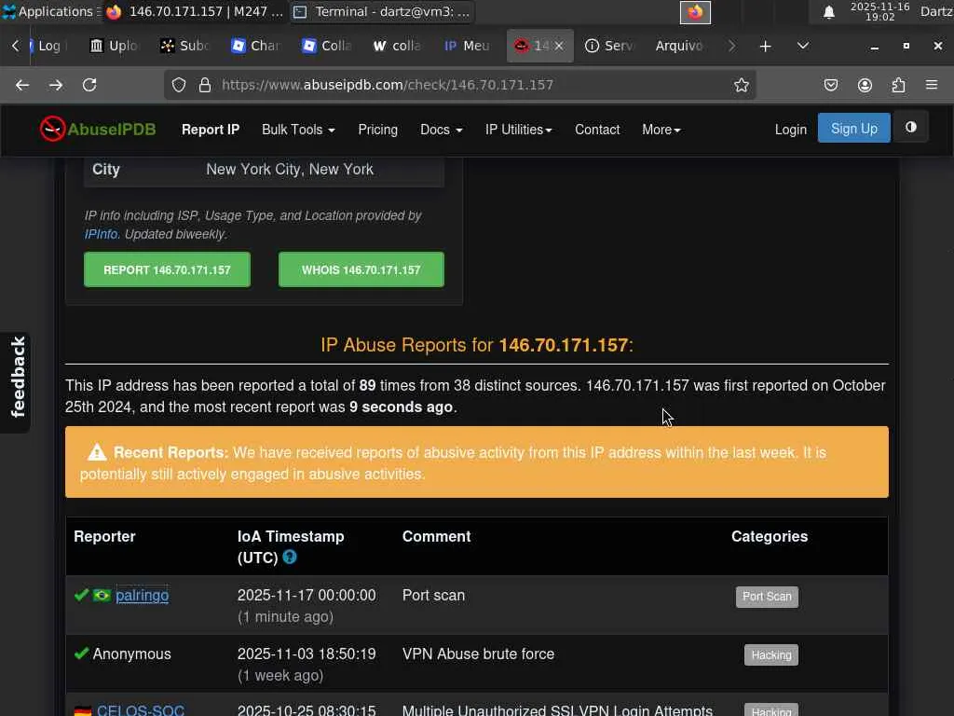Switch to Log tab
The height and width of the screenshot is (716, 954).
pos(48,47)
